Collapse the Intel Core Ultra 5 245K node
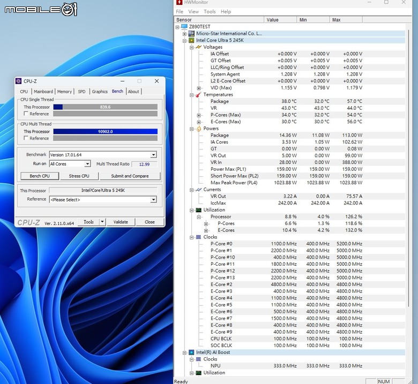This screenshot has width=418, height=384. [184, 41]
